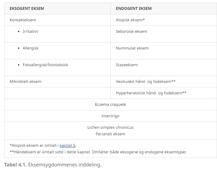Select the Staseeksem entry
This screenshot has width=217, height=171.
pyautogui.click(x=127, y=65)
